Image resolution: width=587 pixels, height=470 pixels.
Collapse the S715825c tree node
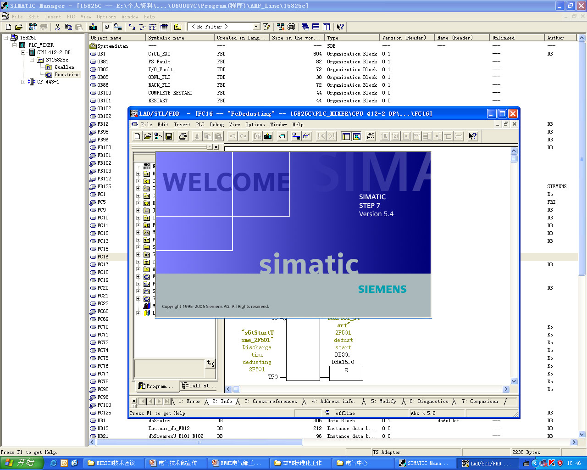click(32, 60)
